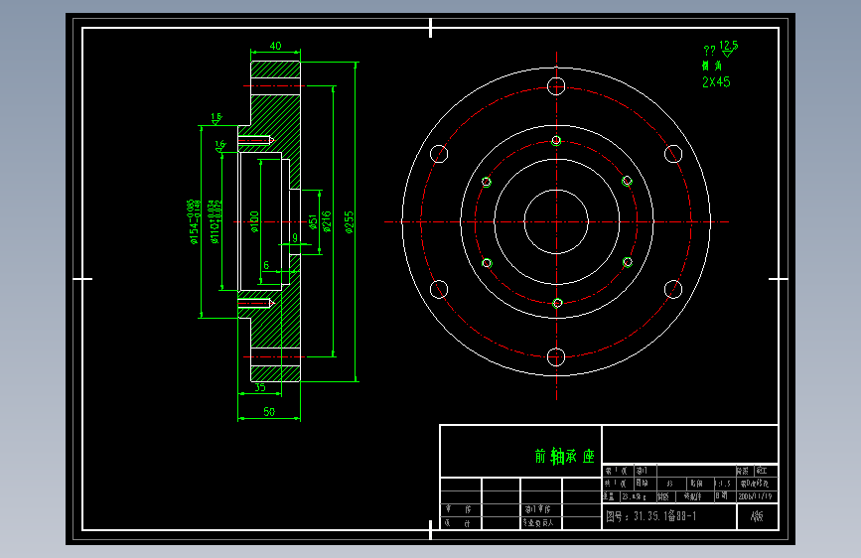The image size is (861, 558).
Task: Click the 6 step dimension text
Action: coord(266,265)
